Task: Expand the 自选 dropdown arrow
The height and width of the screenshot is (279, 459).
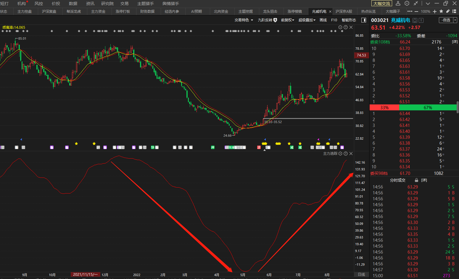Action: [x=455, y=20]
